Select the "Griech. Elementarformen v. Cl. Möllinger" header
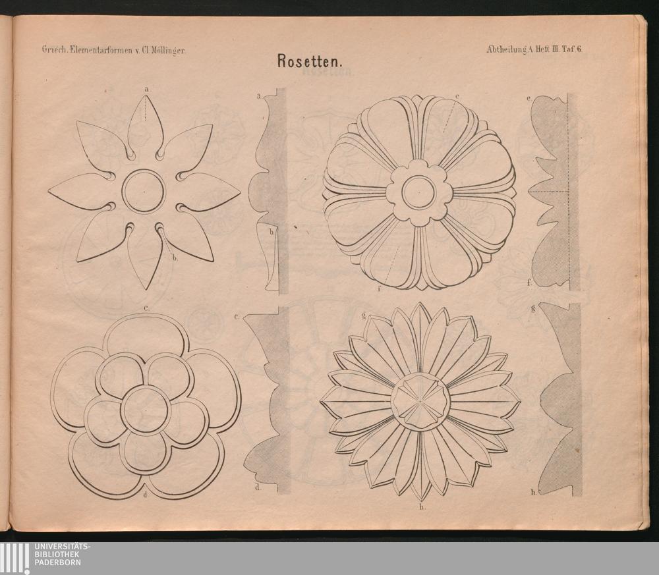The height and width of the screenshot is (575, 659). click(113, 49)
